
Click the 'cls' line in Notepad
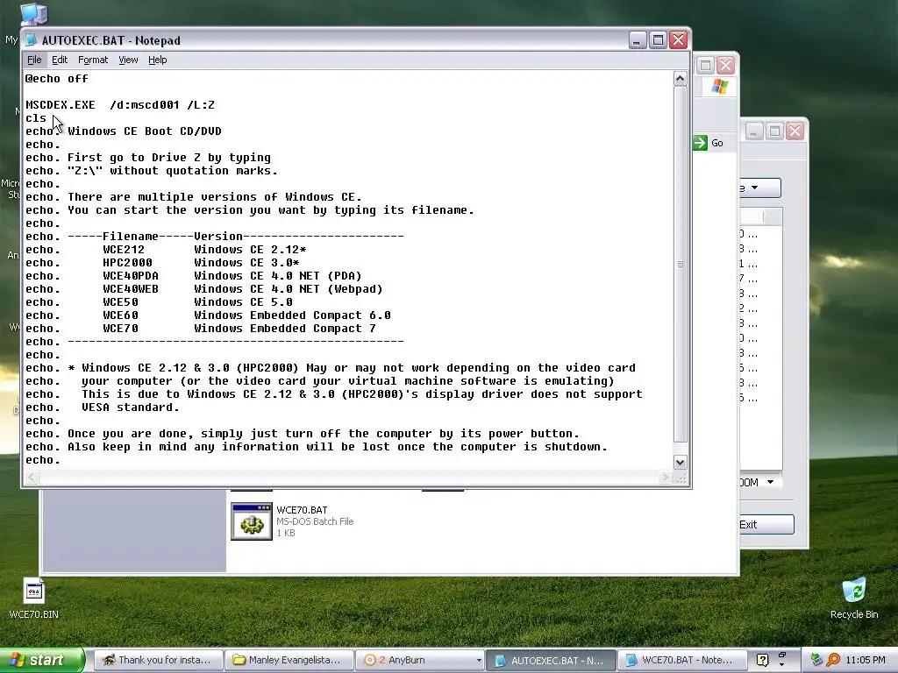(35, 118)
